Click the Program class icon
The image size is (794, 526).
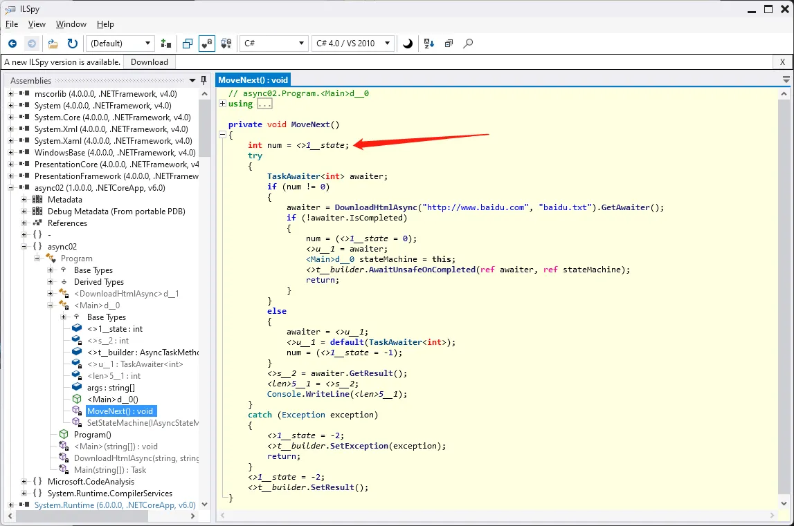pos(51,258)
